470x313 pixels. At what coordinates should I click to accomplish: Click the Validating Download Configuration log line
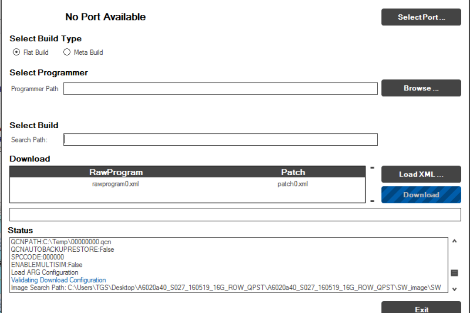58,280
